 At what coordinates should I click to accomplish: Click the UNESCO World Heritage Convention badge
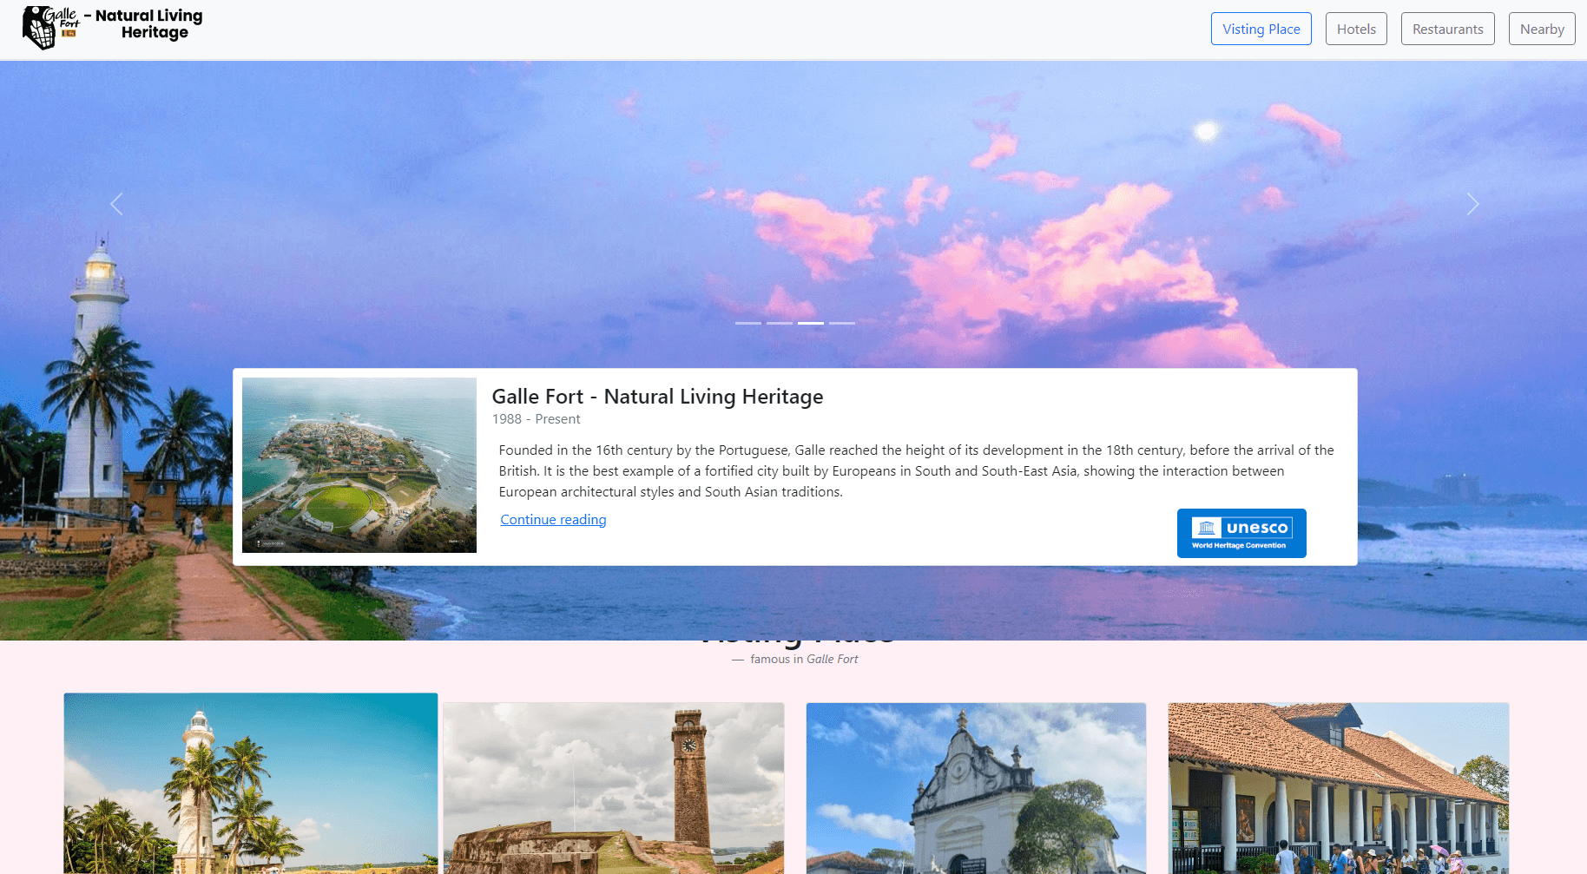tap(1241, 533)
